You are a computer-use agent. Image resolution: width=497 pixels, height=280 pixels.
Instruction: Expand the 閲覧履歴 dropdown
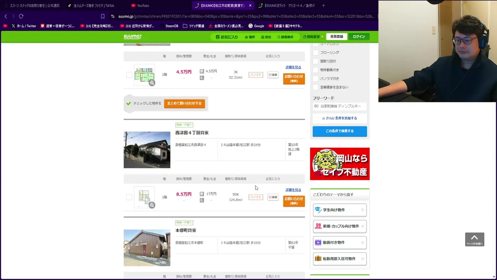[313, 37]
